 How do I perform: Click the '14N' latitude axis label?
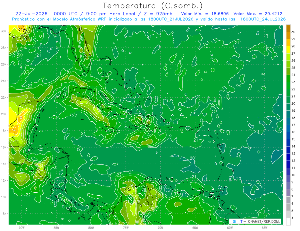point(4,164)
